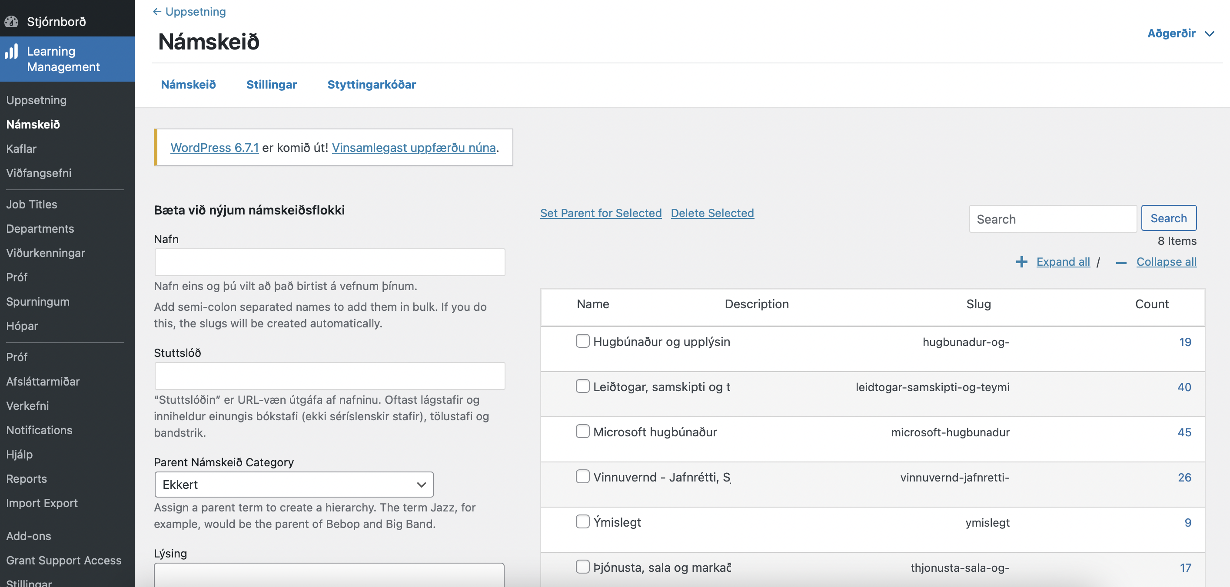Open Reports in the sidebar menu
Viewport: 1230px width, 587px height.
tap(27, 479)
